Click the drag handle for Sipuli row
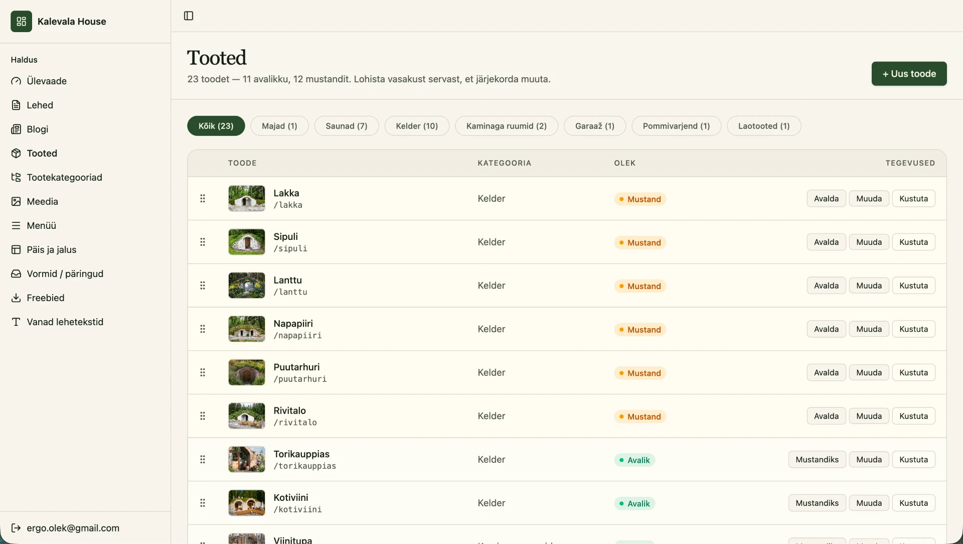 click(x=203, y=242)
